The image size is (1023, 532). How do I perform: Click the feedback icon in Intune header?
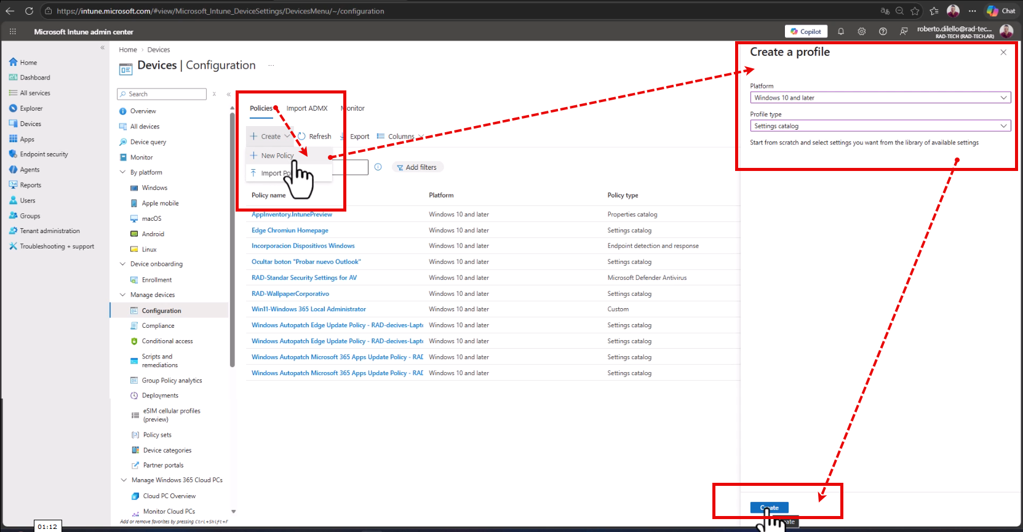point(904,31)
